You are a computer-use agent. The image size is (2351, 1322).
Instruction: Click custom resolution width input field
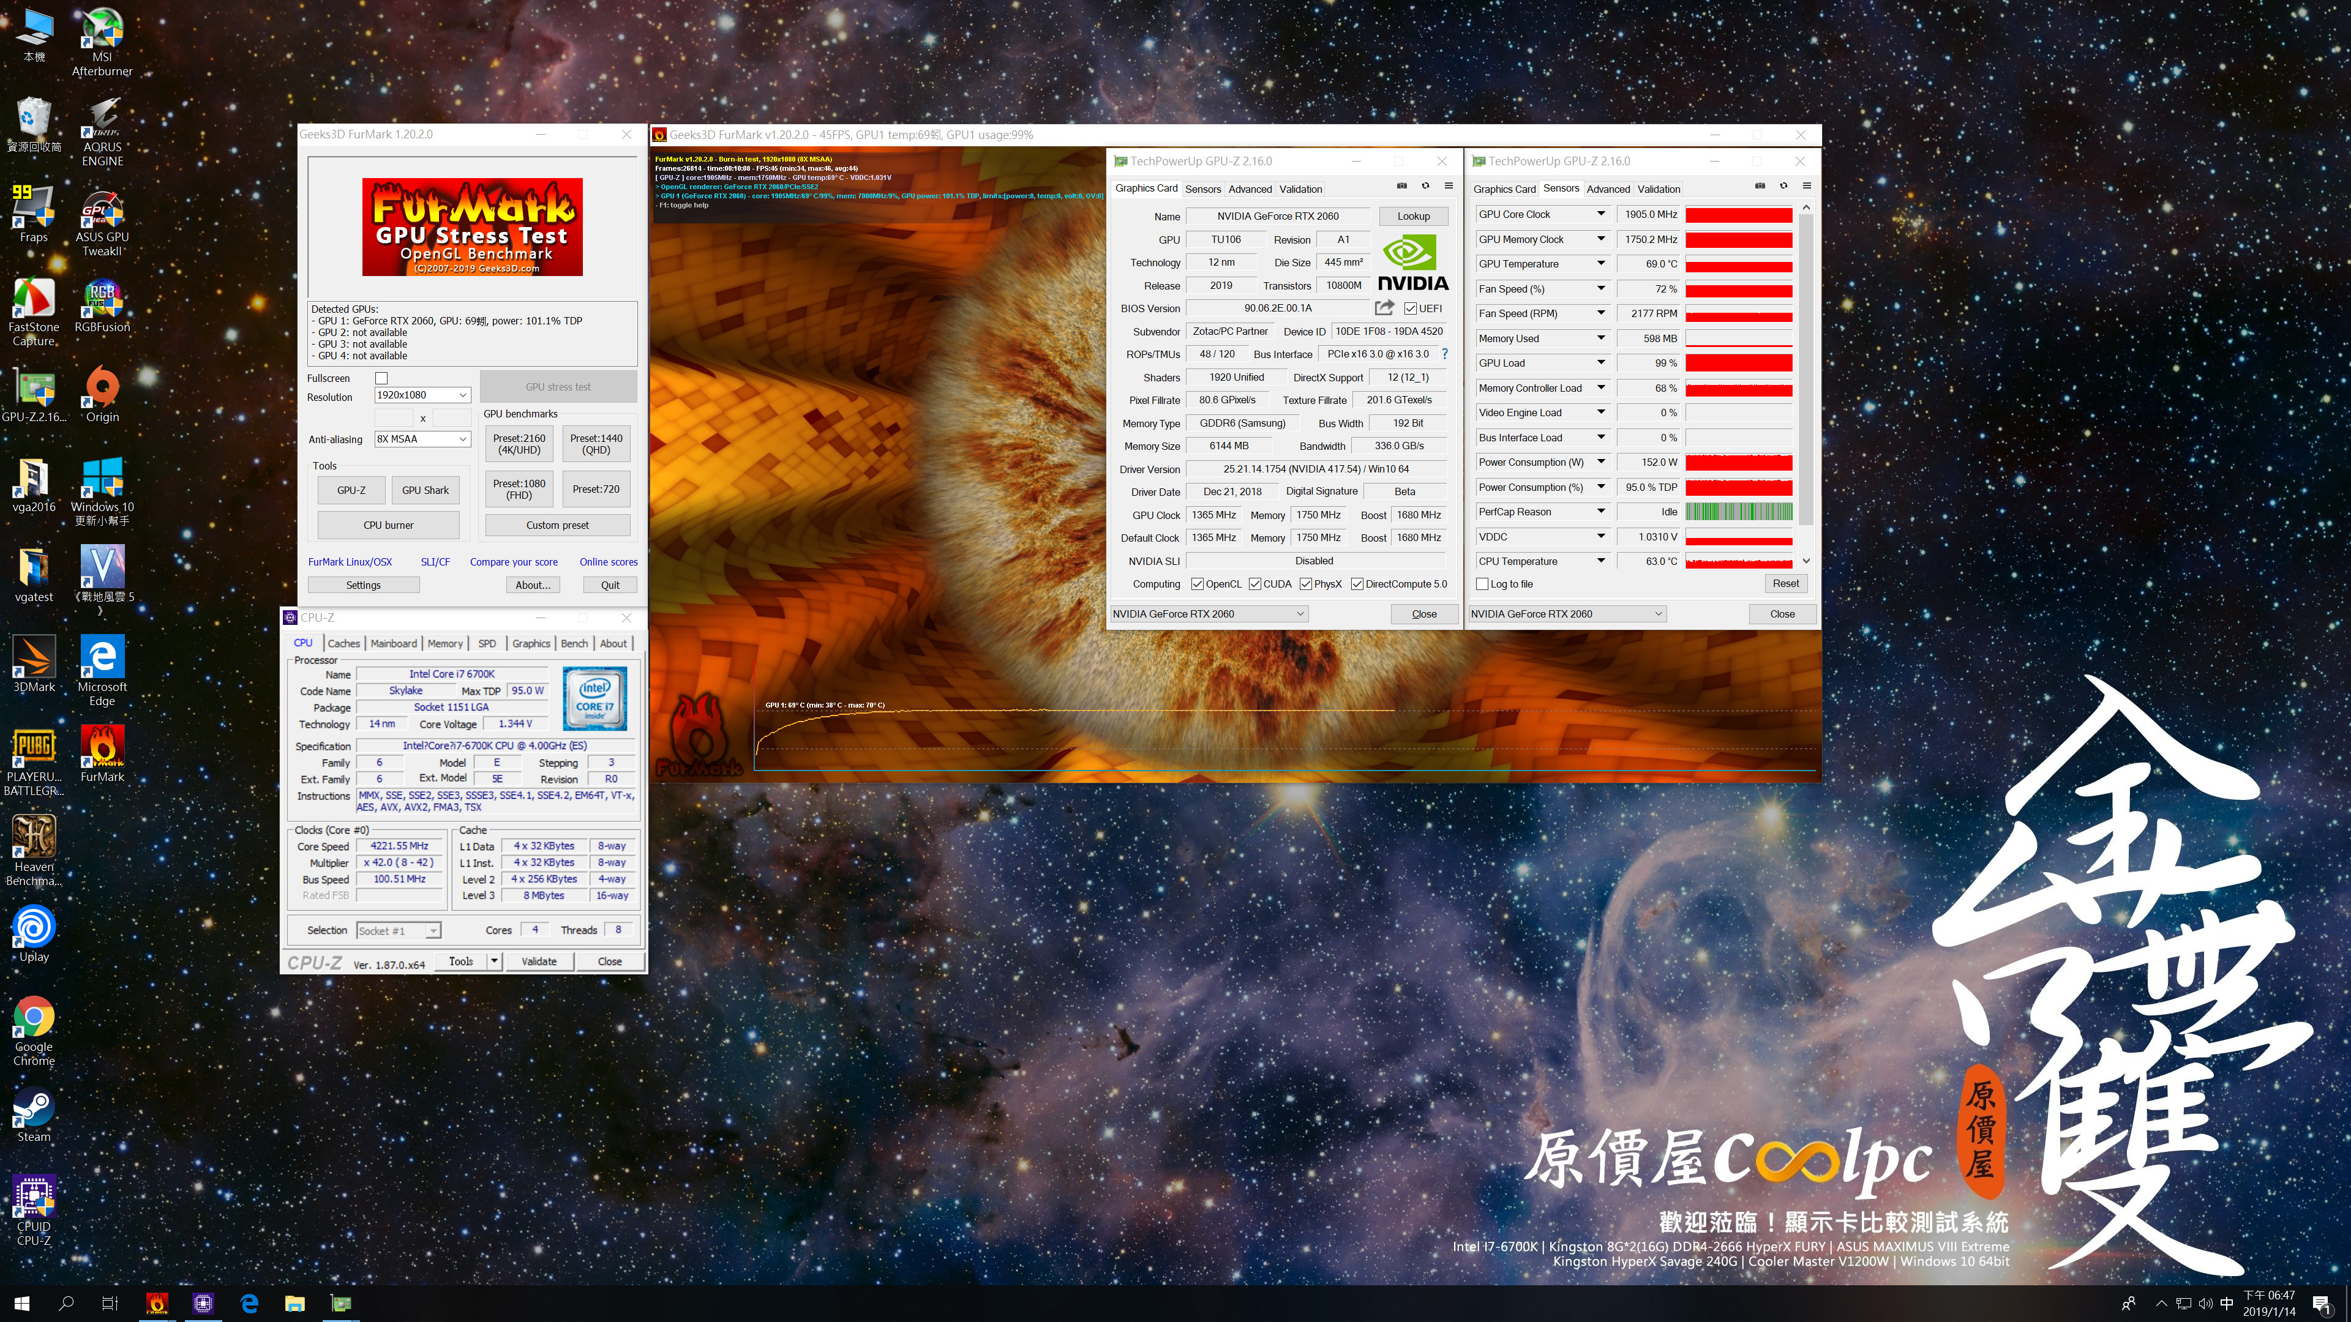[394, 418]
